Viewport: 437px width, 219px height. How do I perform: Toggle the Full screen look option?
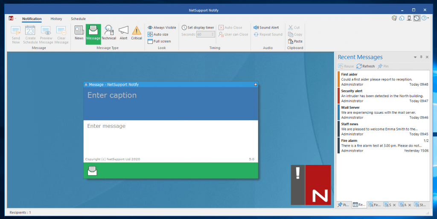pyautogui.click(x=159, y=41)
